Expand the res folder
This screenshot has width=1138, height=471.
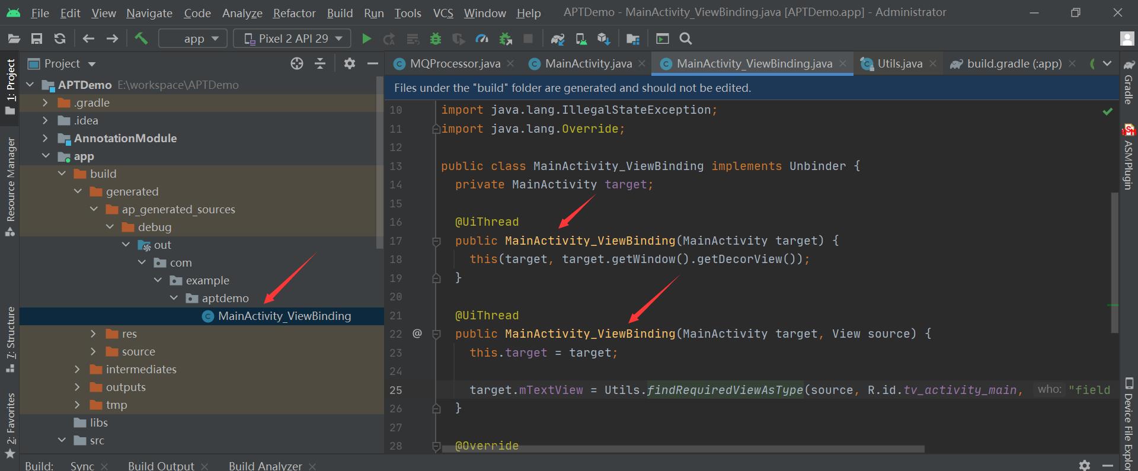pyautogui.click(x=94, y=334)
